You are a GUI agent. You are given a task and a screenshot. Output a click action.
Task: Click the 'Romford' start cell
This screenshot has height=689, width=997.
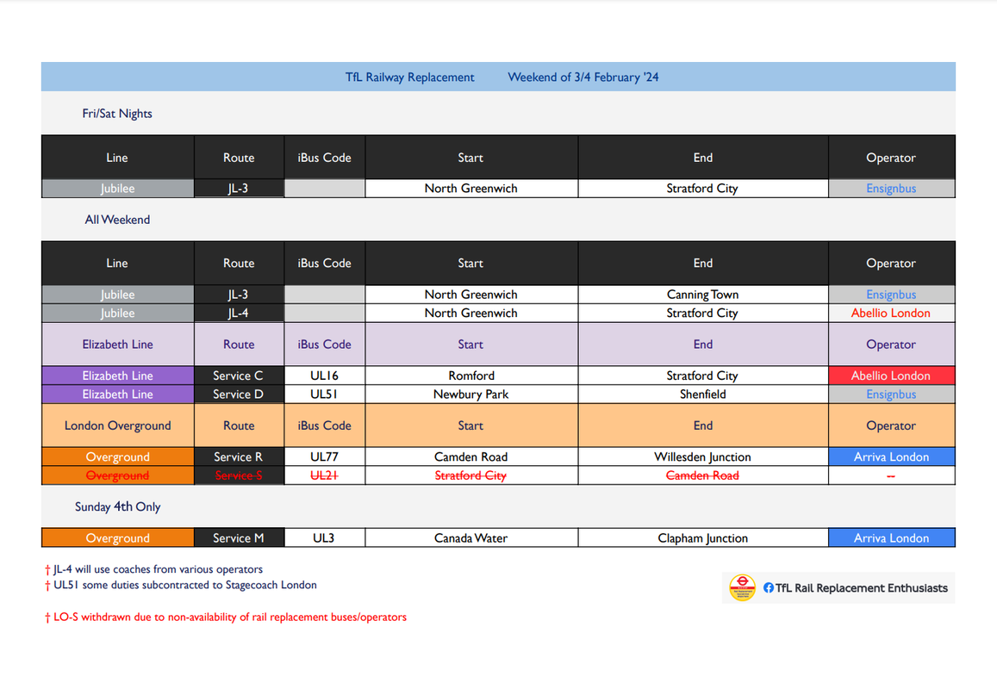pos(471,376)
